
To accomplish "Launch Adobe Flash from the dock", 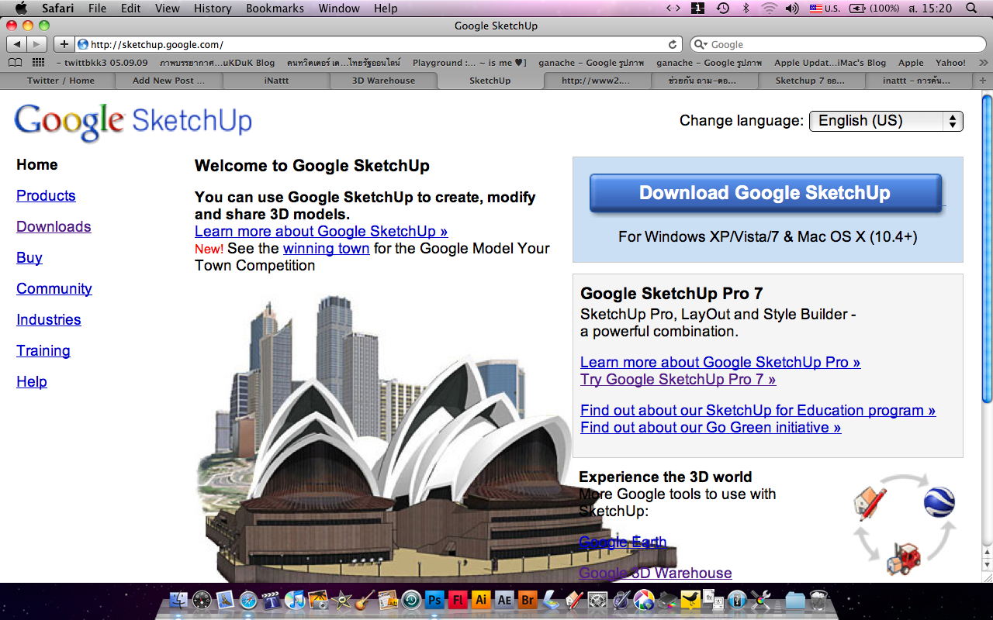I will (458, 599).
